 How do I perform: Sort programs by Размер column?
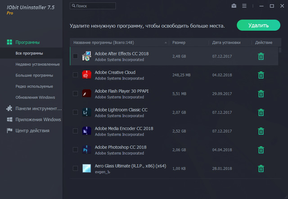[179, 43]
